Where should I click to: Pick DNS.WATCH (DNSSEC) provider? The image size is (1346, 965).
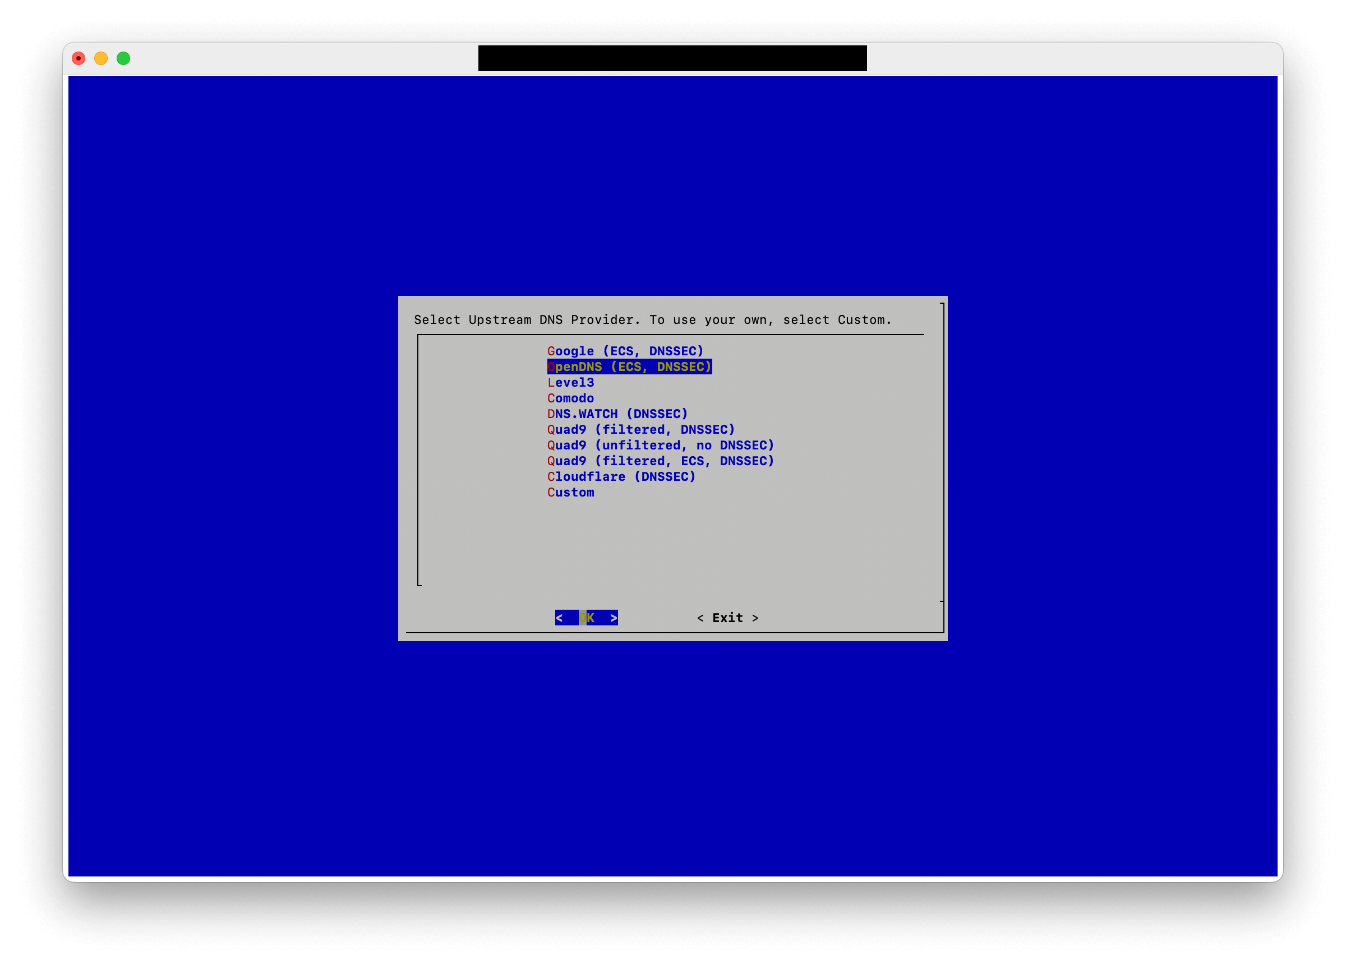[x=617, y=414]
